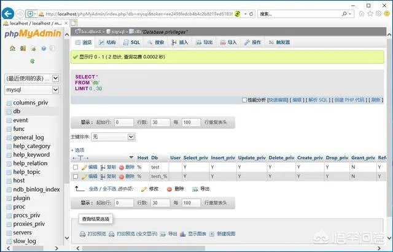The height and width of the screenshot is (252, 393).
Task: Click 显示图表 chart icon
Action: pyautogui.click(x=183, y=234)
